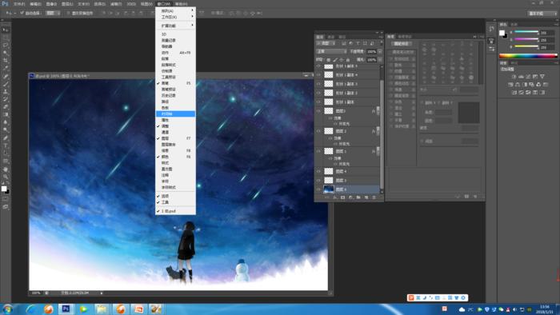The image size is (560, 315).
Task: Create a new adjustment layer from Layers footer
Action: [350, 197]
